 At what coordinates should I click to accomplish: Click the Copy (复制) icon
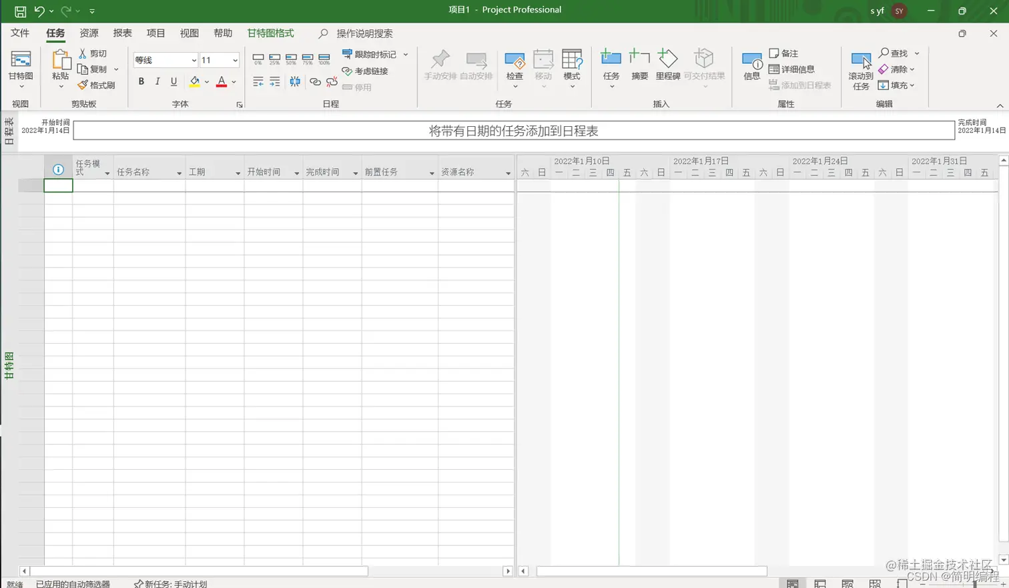click(83, 69)
